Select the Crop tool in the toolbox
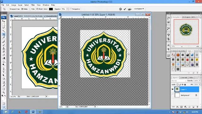The height and width of the screenshot is (114, 202). tap(4, 34)
